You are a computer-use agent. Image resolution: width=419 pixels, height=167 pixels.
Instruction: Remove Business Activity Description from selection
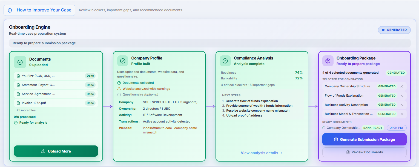(402, 105)
